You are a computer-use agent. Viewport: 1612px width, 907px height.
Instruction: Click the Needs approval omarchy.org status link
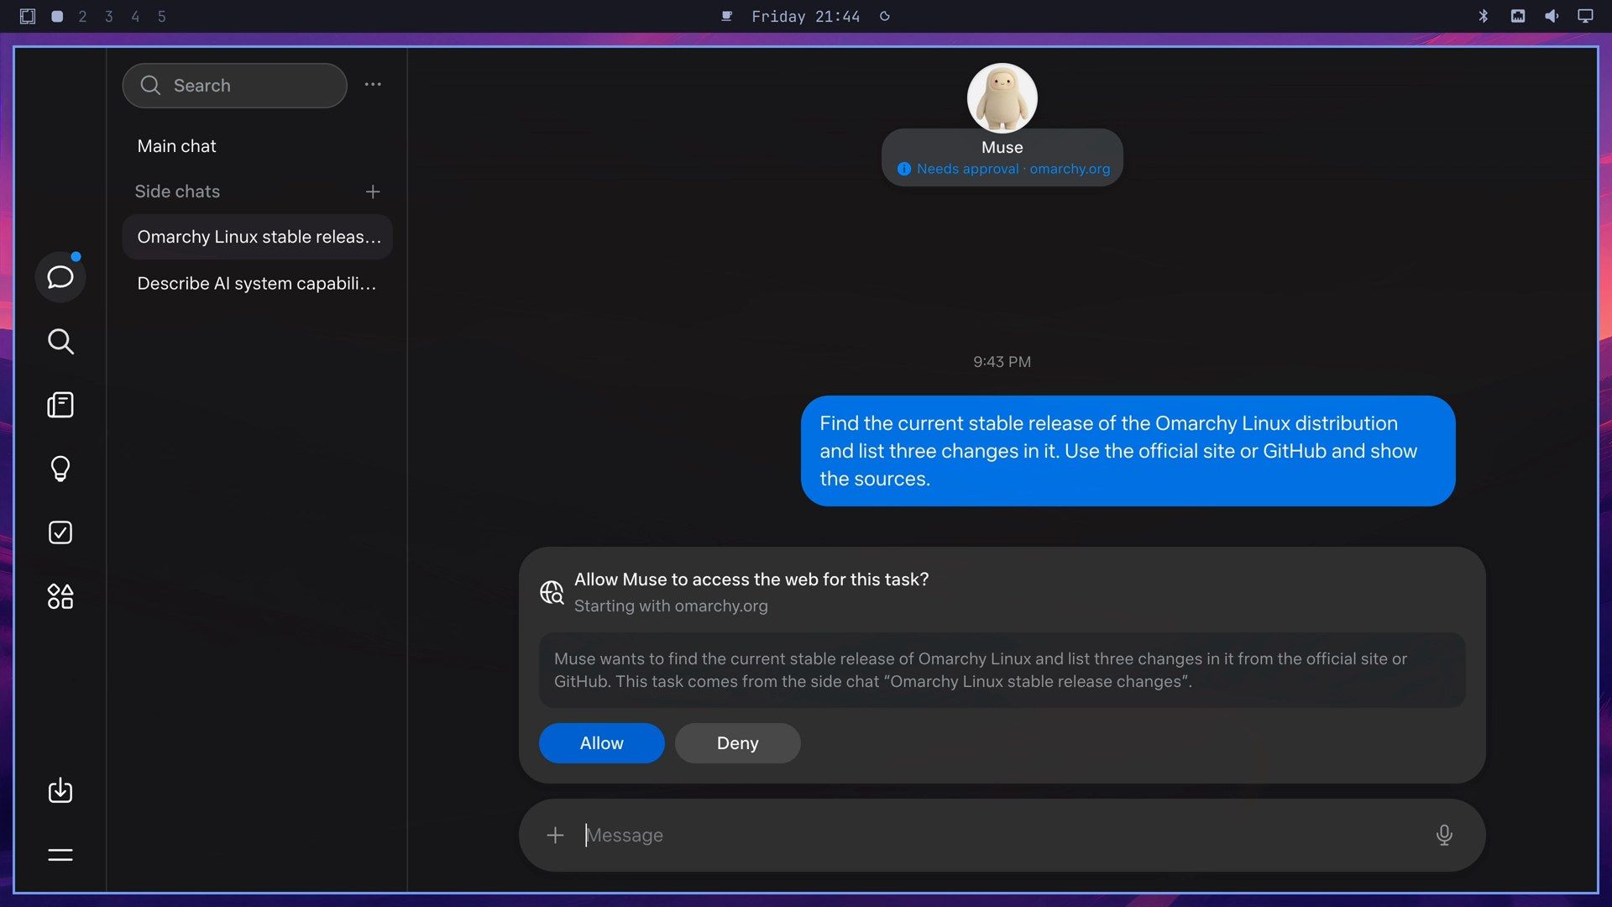pyautogui.click(x=1003, y=169)
